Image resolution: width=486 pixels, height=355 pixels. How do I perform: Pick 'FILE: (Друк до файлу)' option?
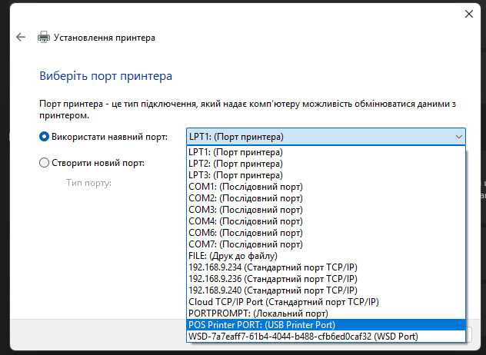(x=232, y=255)
